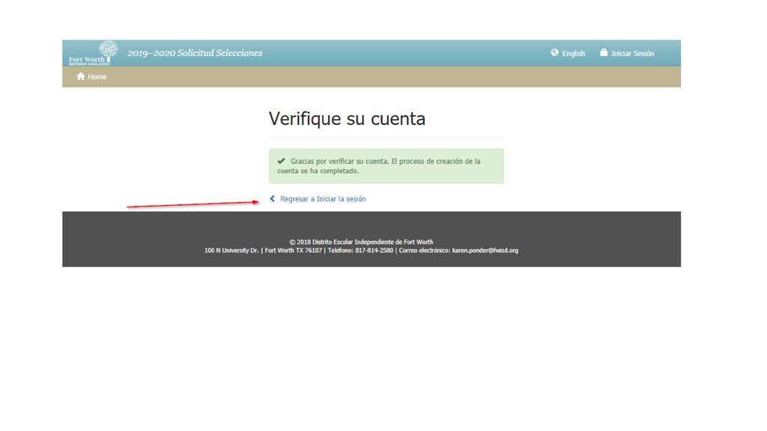Click the karen.ponder@fwisd.org email address
This screenshot has height=431, width=767.
coord(485,250)
